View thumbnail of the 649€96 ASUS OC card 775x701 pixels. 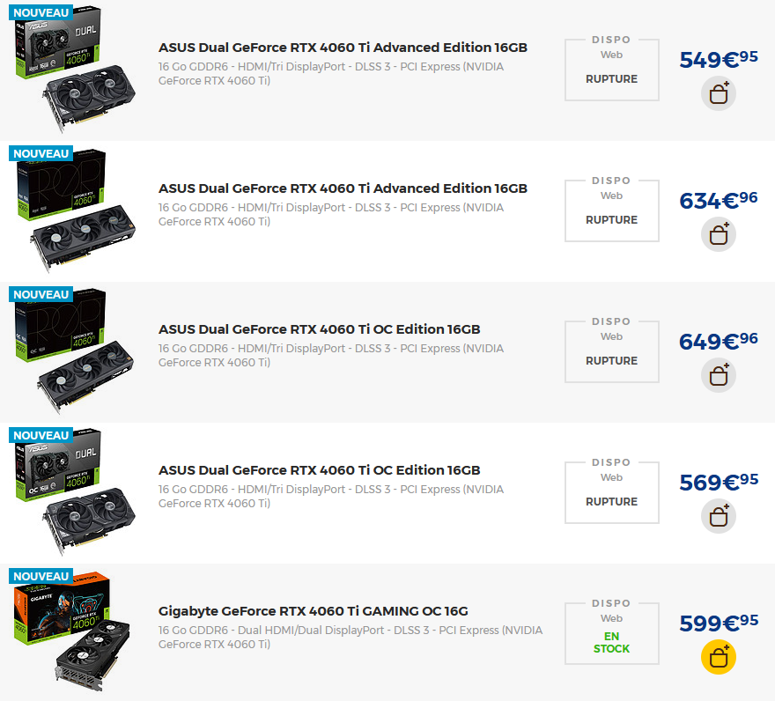click(x=72, y=351)
